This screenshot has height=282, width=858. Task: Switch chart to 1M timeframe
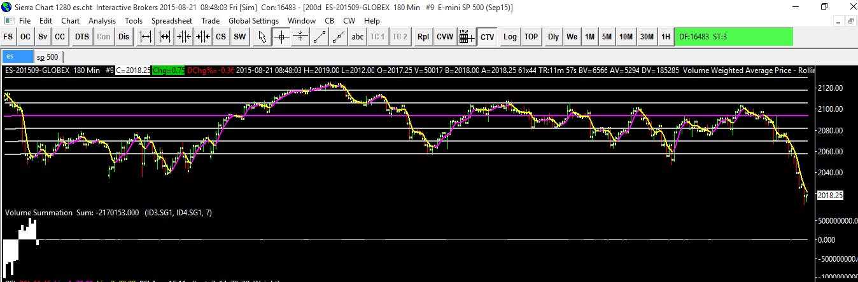tap(590, 37)
